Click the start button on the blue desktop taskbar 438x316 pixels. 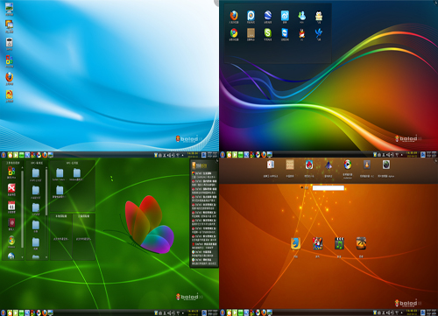click(4, 155)
